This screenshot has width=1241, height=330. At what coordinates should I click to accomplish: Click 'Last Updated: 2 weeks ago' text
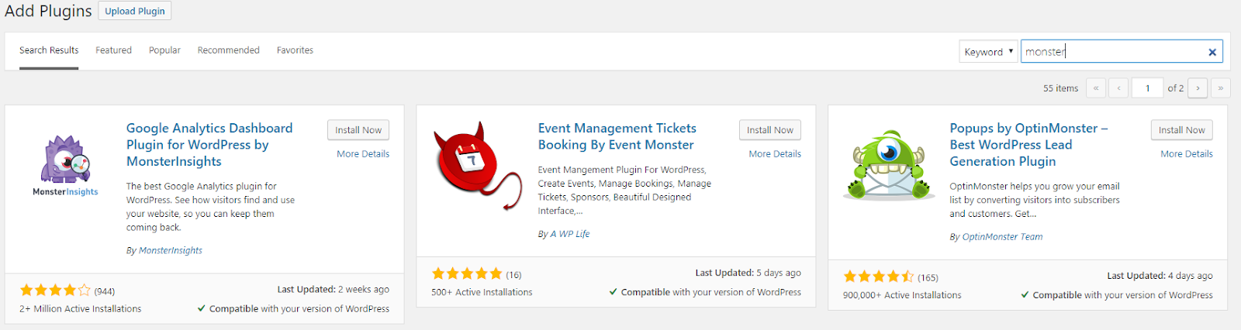[334, 290]
